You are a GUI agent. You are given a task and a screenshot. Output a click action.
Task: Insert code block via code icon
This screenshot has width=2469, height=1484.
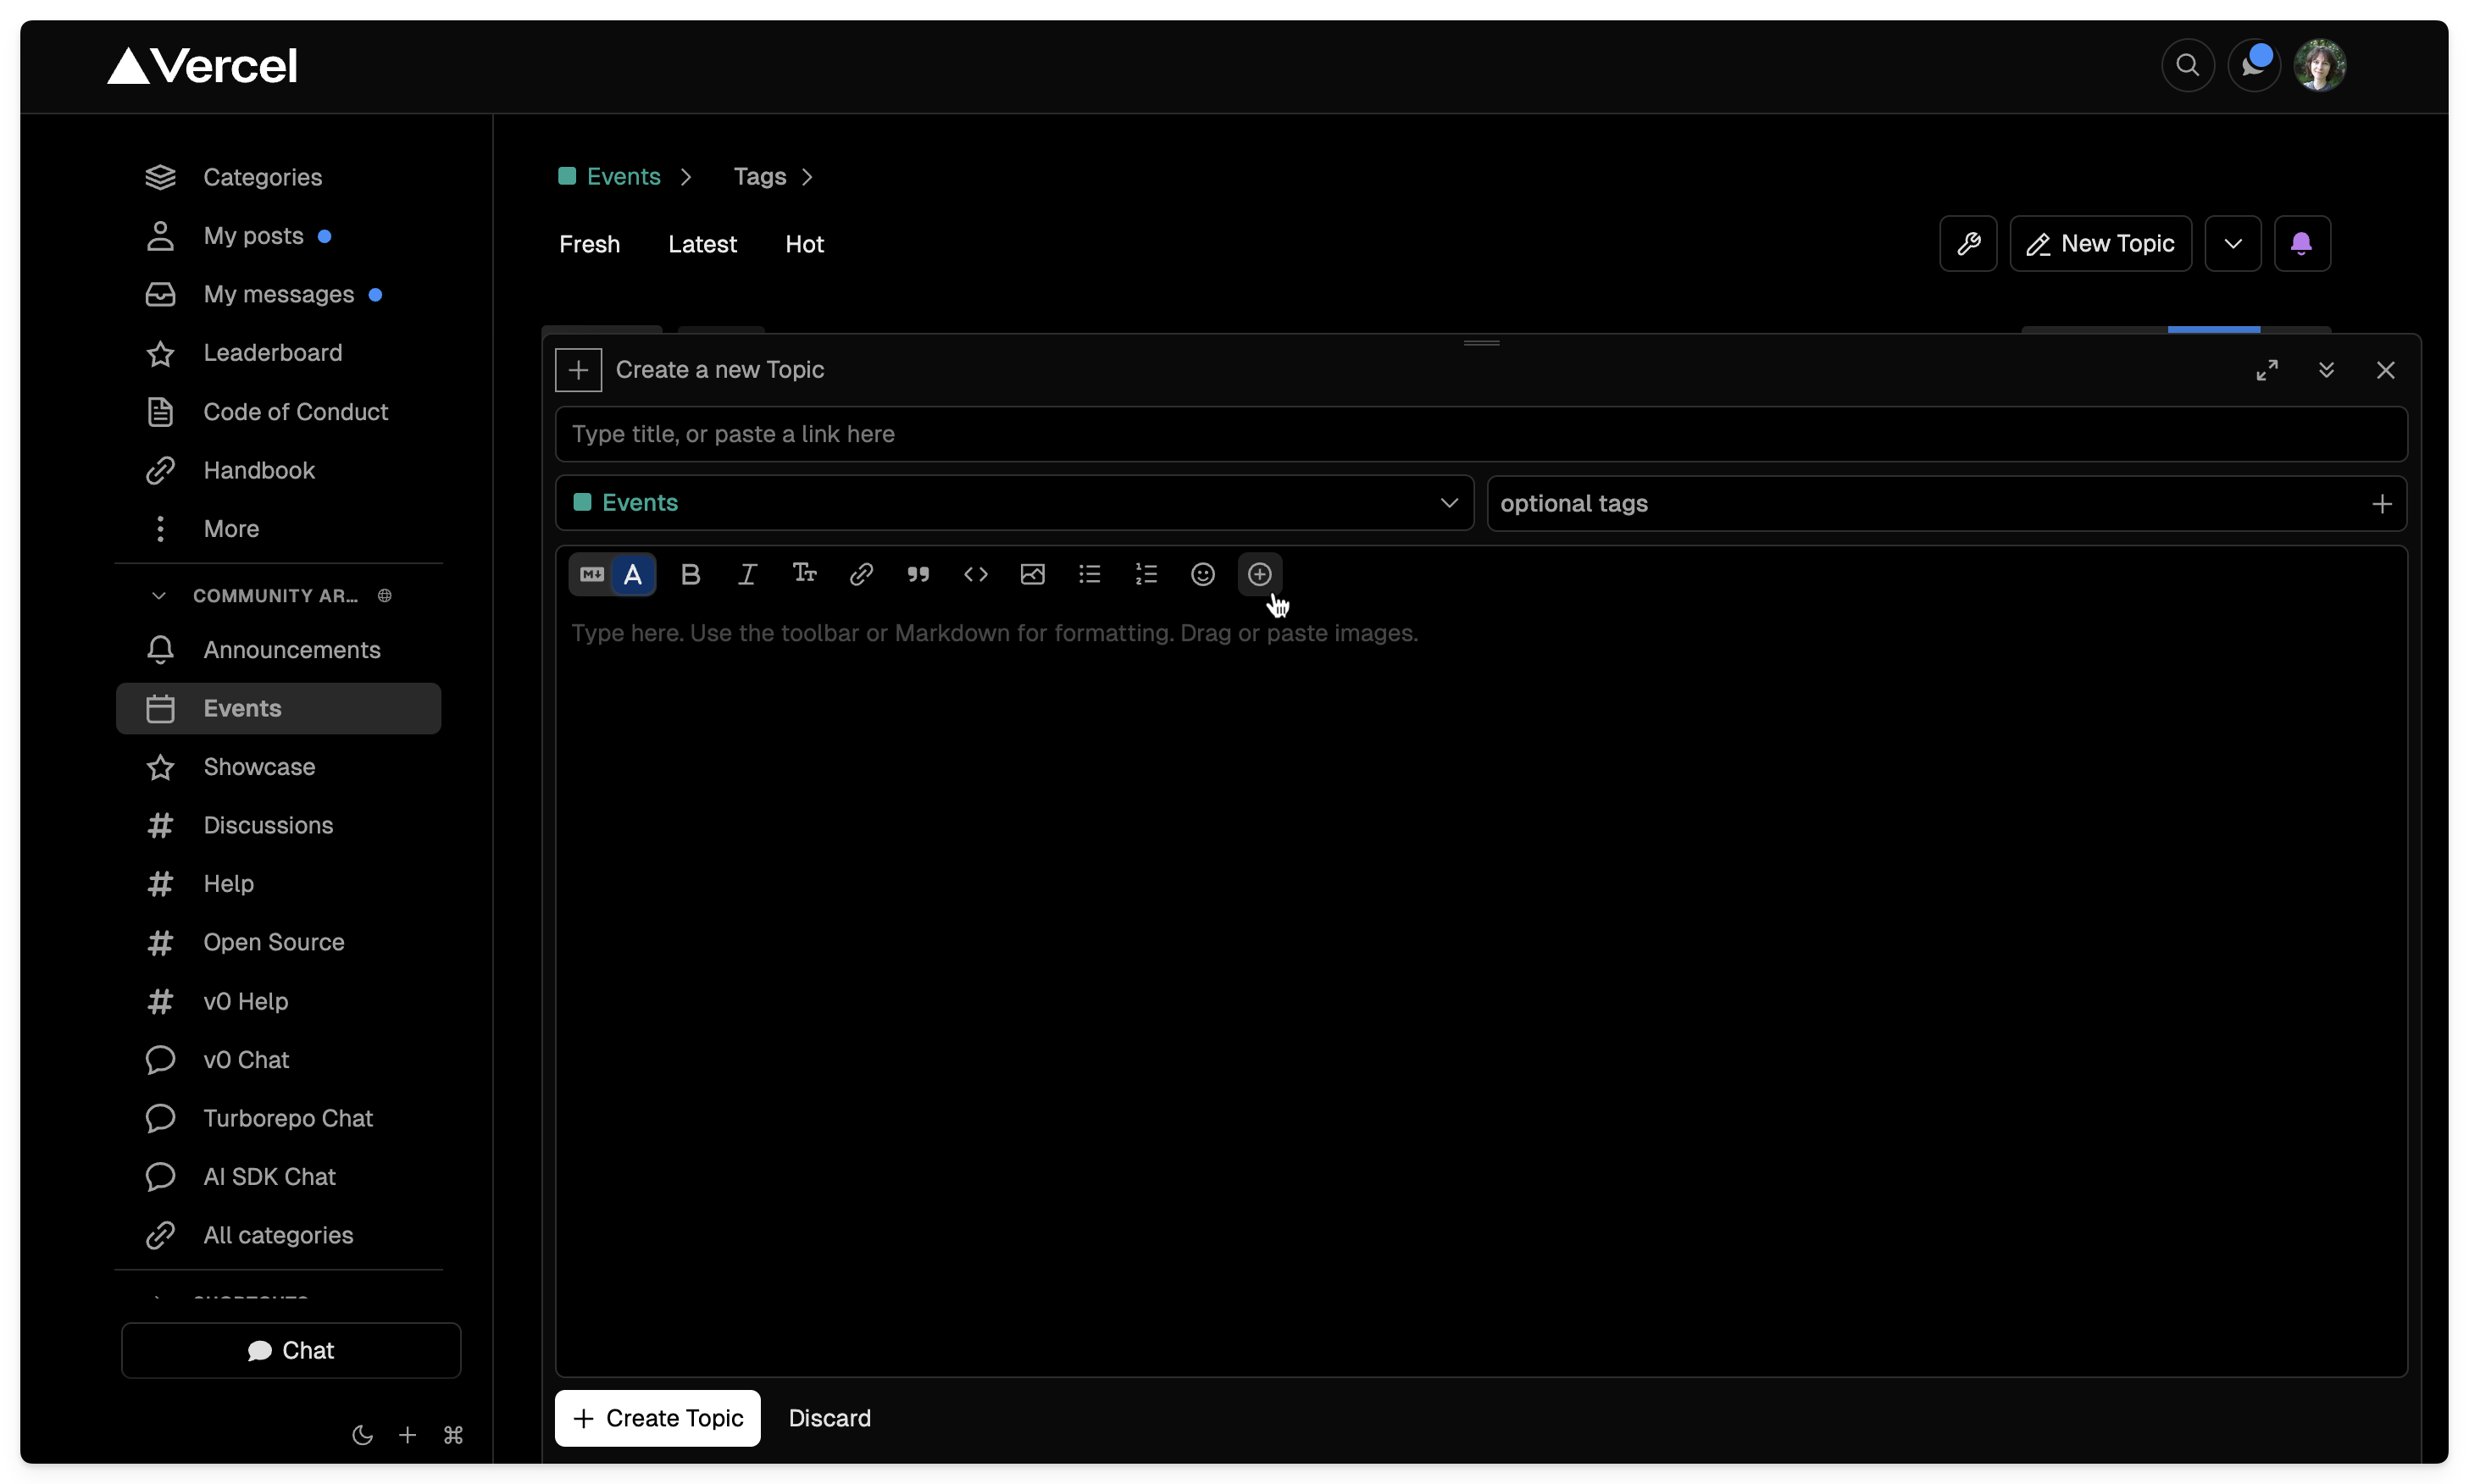(975, 574)
